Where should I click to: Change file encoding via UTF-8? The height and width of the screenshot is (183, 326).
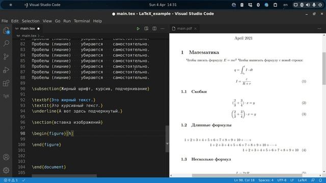pyautogui.click(x=282, y=180)
